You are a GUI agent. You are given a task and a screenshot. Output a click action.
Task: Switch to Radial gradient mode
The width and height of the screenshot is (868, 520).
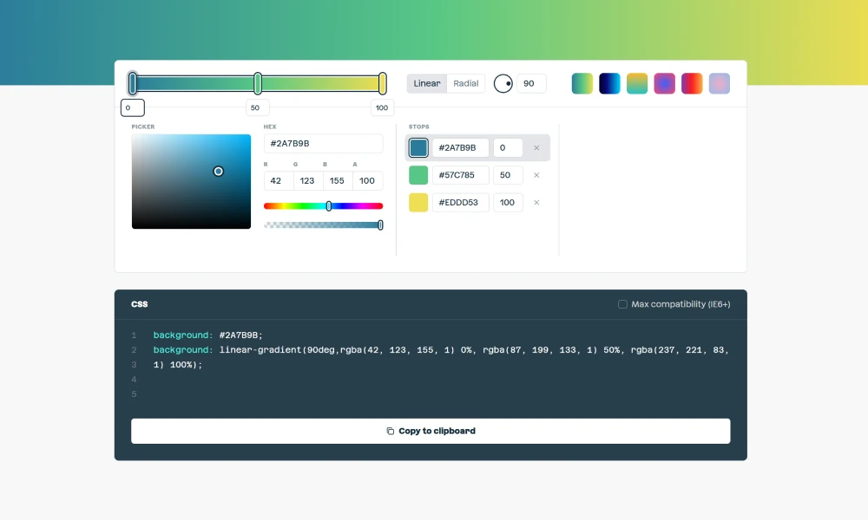pos(466,83)
